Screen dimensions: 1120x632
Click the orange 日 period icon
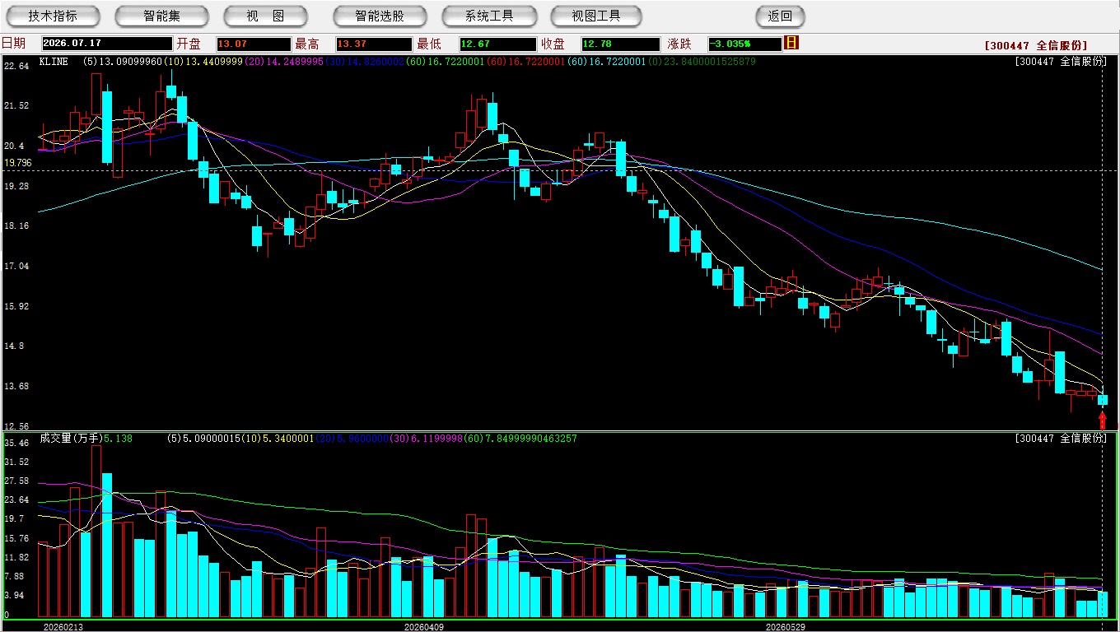[792, 43]
